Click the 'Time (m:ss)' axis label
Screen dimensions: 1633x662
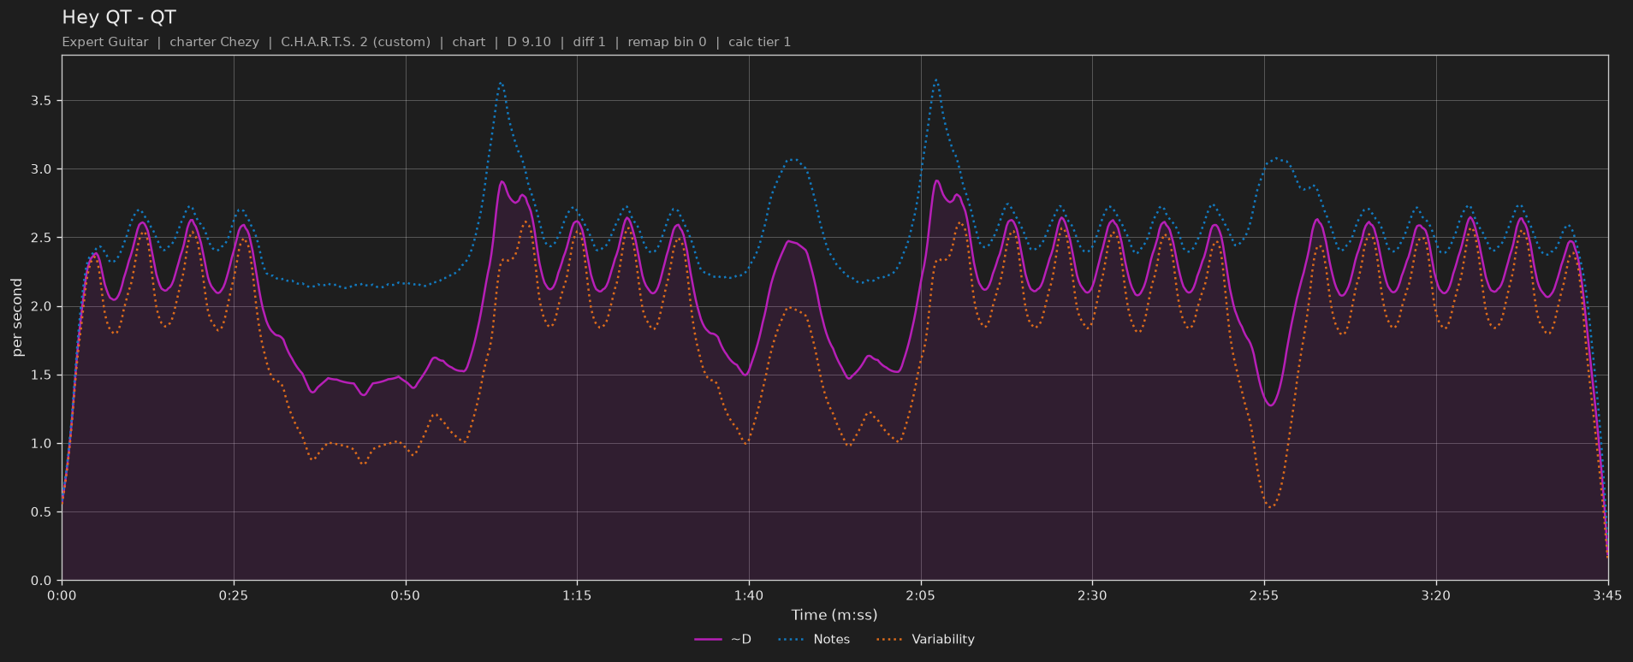[x=834, y=615]
